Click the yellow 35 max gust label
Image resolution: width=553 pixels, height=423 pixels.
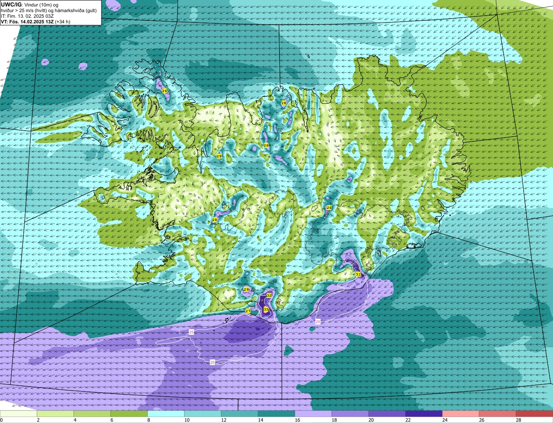click(266, 310)
